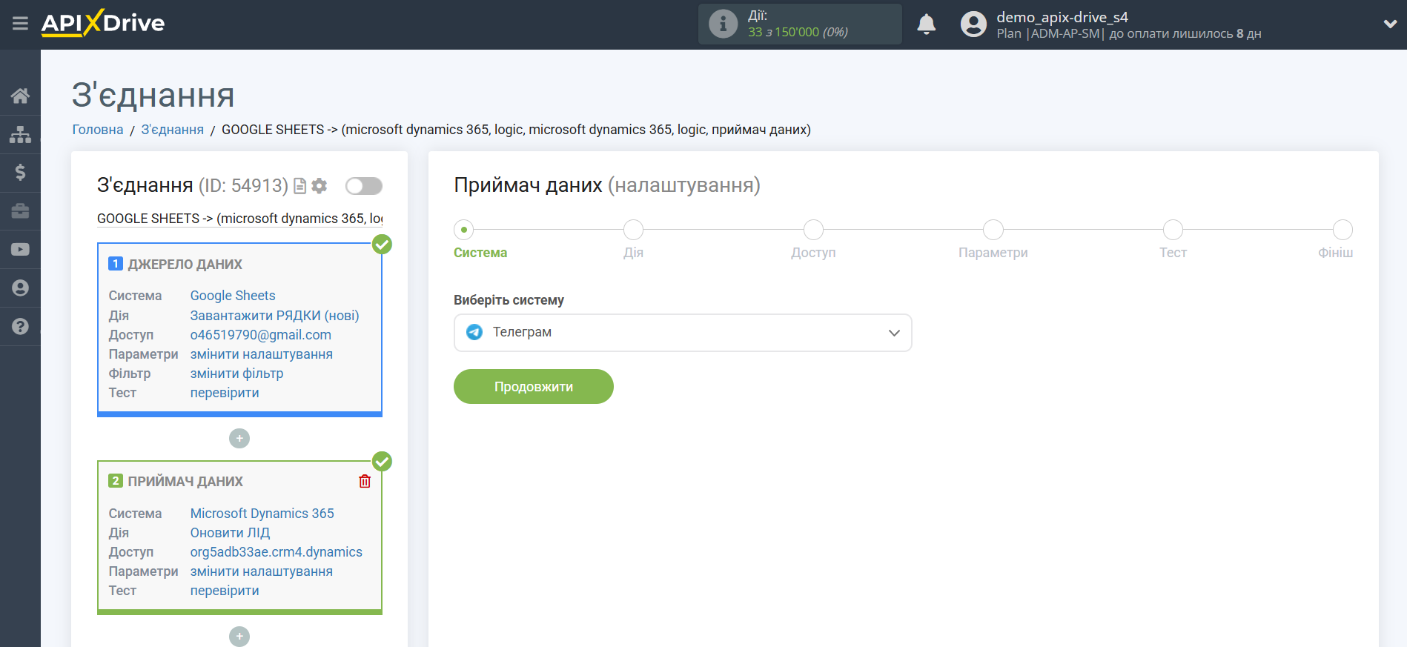The width and height of the screenshot is (1407, 647).
Task: Open the profile sidebar icon
Action: click(x=20, y=288)
